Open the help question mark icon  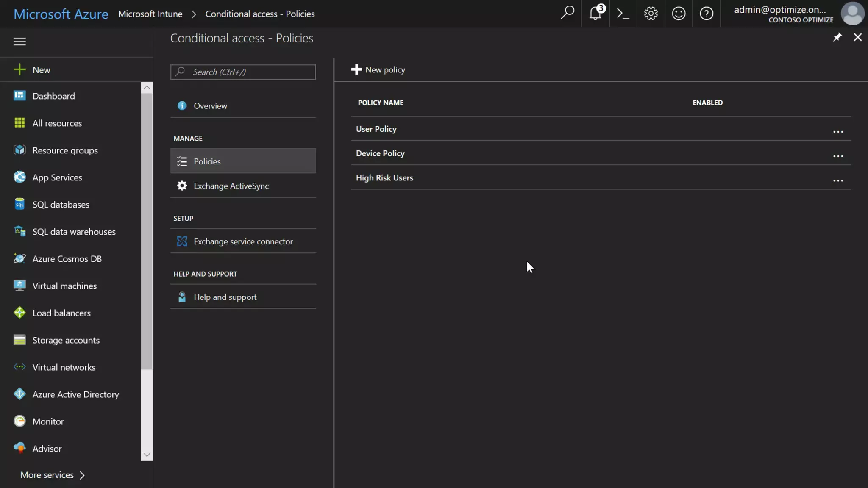click(x=706, y=14)
